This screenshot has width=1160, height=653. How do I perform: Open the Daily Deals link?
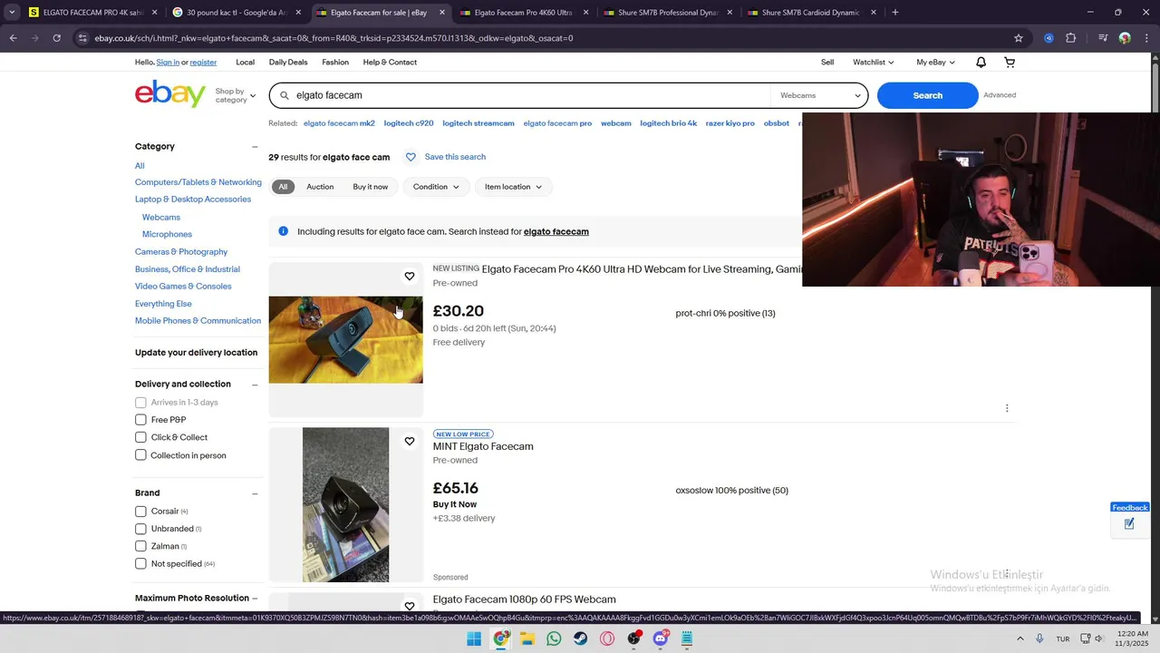[288, 63]
